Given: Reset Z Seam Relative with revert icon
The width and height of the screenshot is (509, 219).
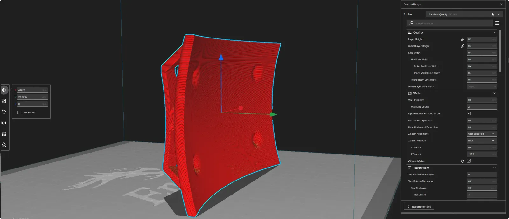Looking at the screenshot, I should pos(462,161).
